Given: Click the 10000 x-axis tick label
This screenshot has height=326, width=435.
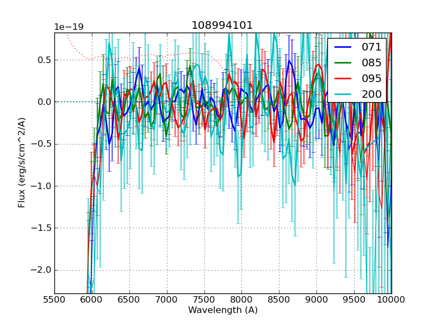Looking at the screenshot, I should [391, 299].
